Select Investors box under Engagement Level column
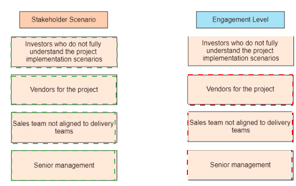The width and height of the screenshot is (296, 186). 240,51
